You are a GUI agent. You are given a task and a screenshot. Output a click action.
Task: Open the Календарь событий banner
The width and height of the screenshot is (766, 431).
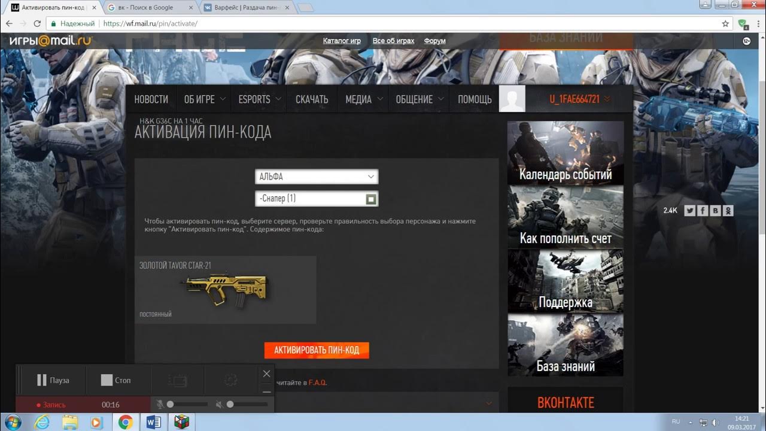point(566,153)
